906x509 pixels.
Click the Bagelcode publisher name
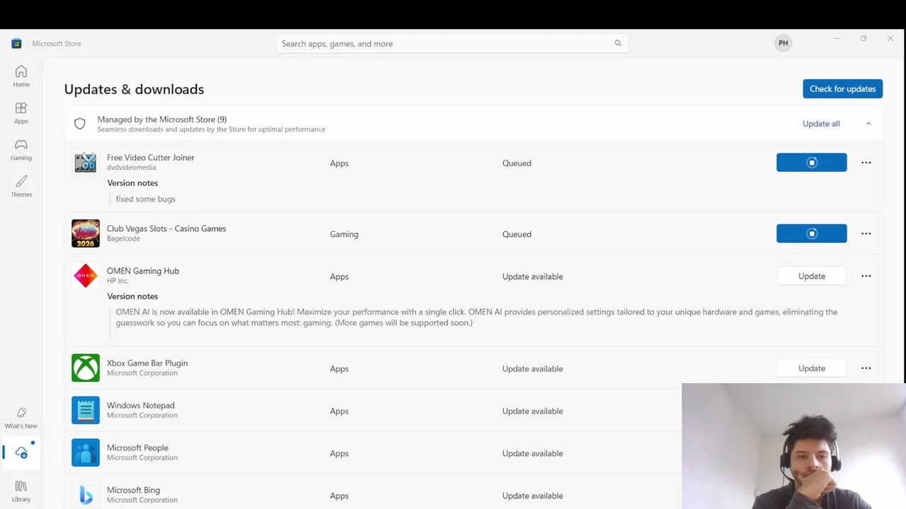pos(123,238)
